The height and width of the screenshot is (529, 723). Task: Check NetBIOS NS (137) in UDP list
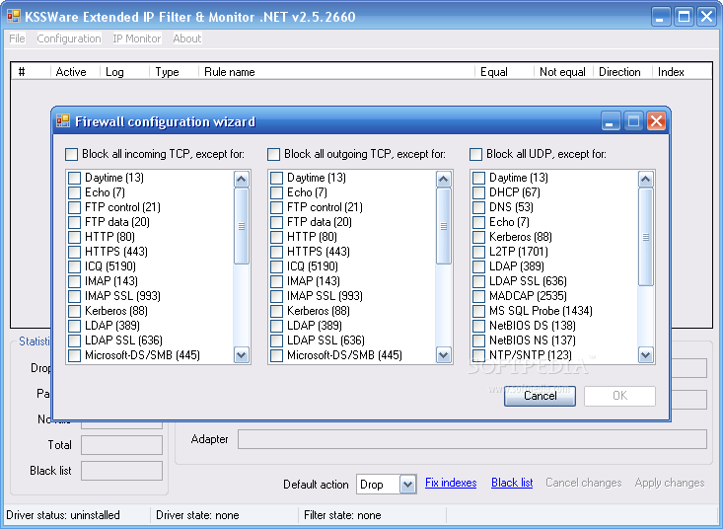pos(478,340)
